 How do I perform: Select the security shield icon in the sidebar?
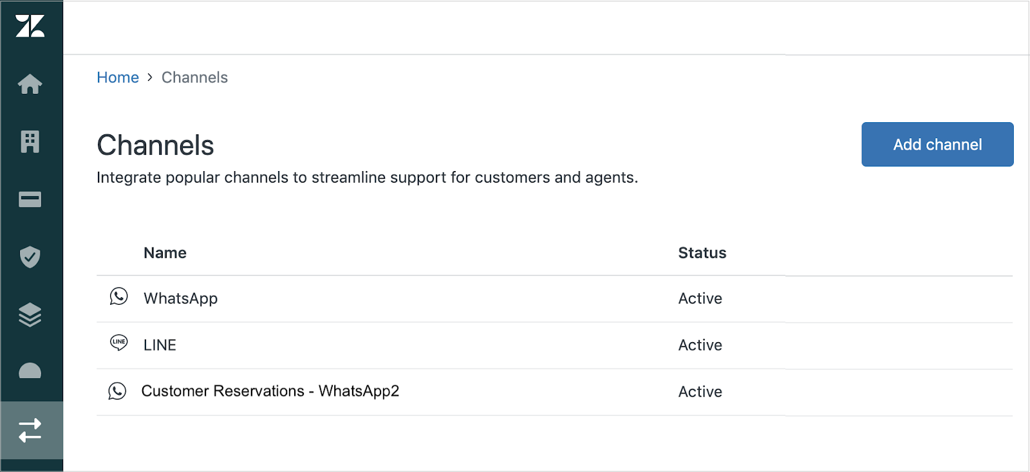pyautogui.click(x=30, y=257)
